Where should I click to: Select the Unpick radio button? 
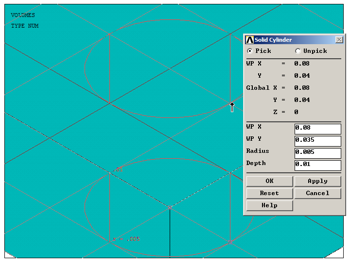pos(298,51)
